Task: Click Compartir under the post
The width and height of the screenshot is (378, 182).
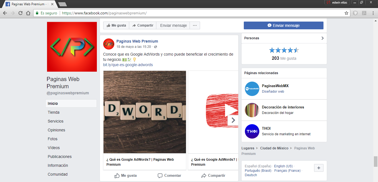Action: pyautogui.click(x=213, y=176)
